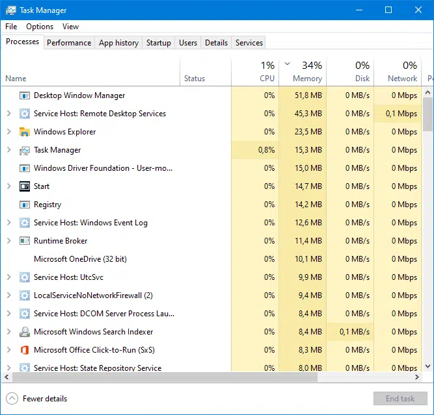Expand the Task Manager process group

pos(9,150)
